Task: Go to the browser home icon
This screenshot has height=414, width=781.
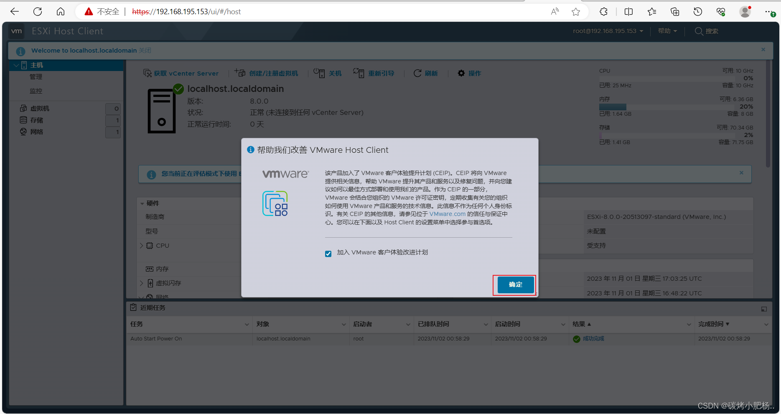Action: [x=61, y=12]
